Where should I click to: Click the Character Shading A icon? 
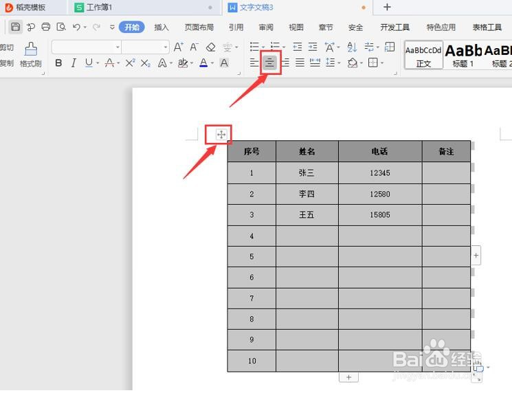(x=224, y=63)
